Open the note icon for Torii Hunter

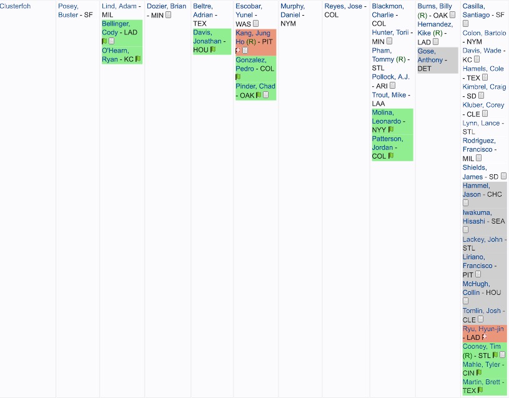click(390, 41)
